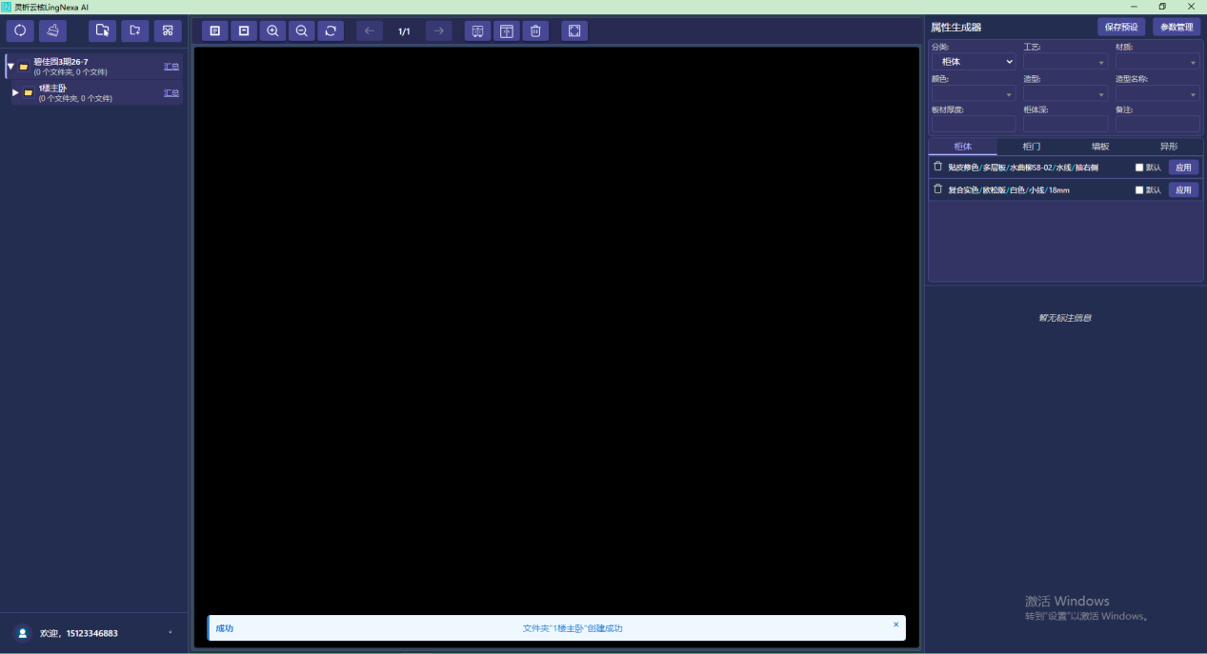Click the broom clean-up icon
This screenshot has width=1207, height=654.
coord(52,30)
